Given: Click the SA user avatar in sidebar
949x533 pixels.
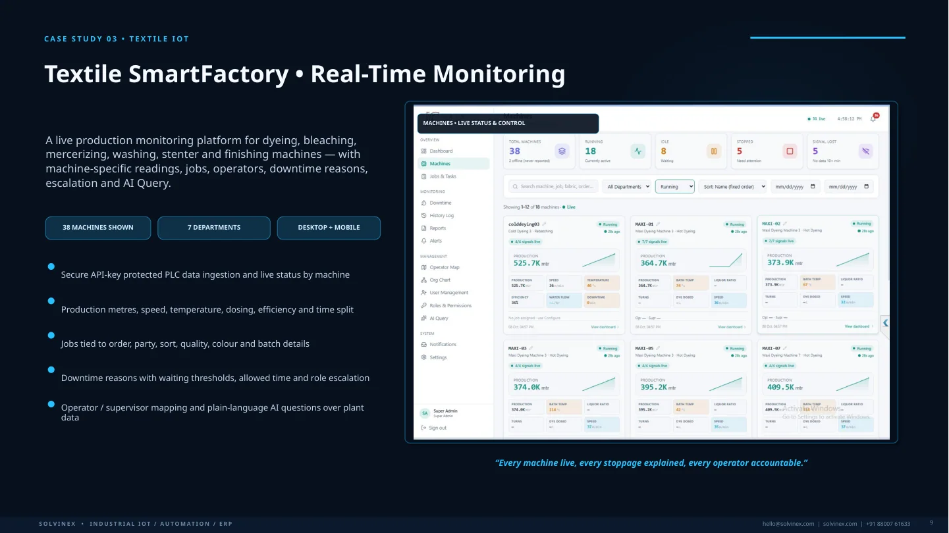Looking at the screenshot, I should (425, 413).
